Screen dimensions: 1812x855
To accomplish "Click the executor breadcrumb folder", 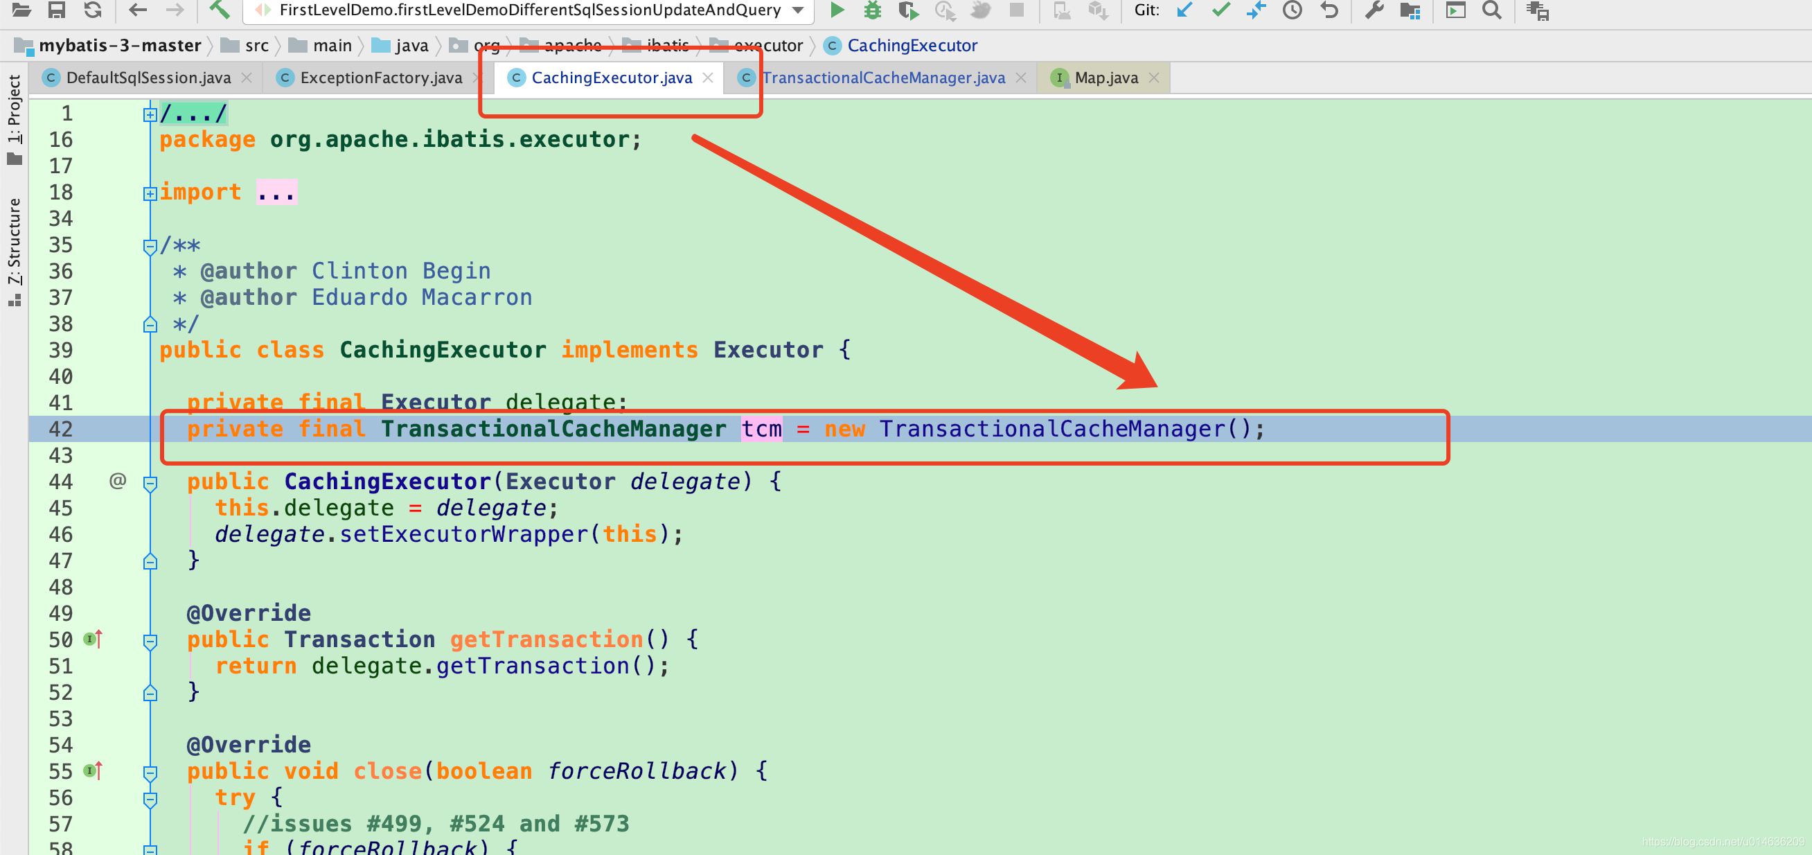I will pyautogui.click(x=757, y=46).
